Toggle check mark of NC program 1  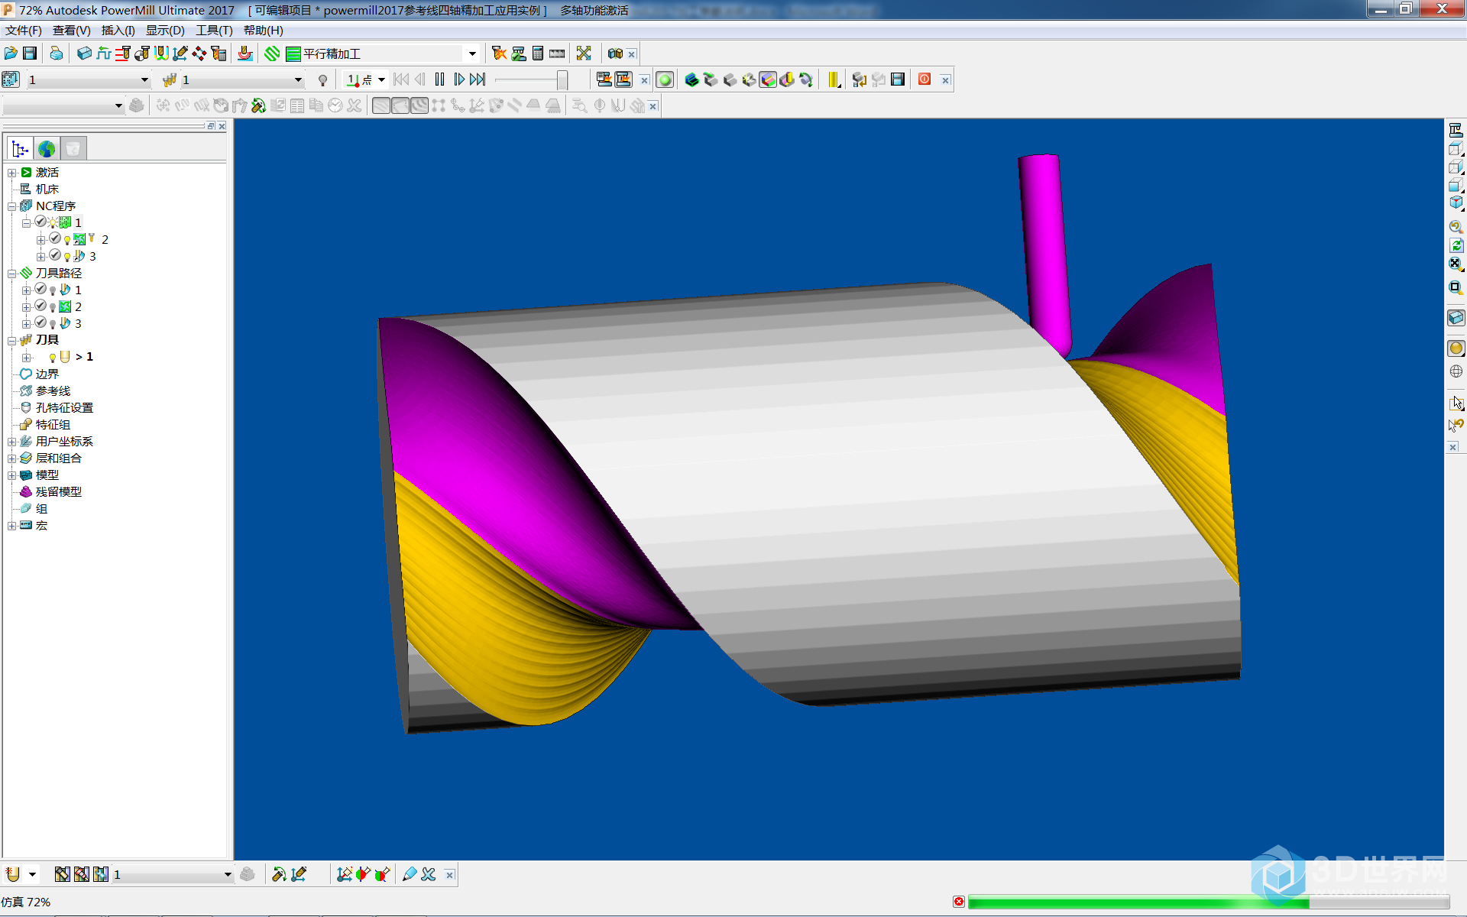[x=40, y=222]
